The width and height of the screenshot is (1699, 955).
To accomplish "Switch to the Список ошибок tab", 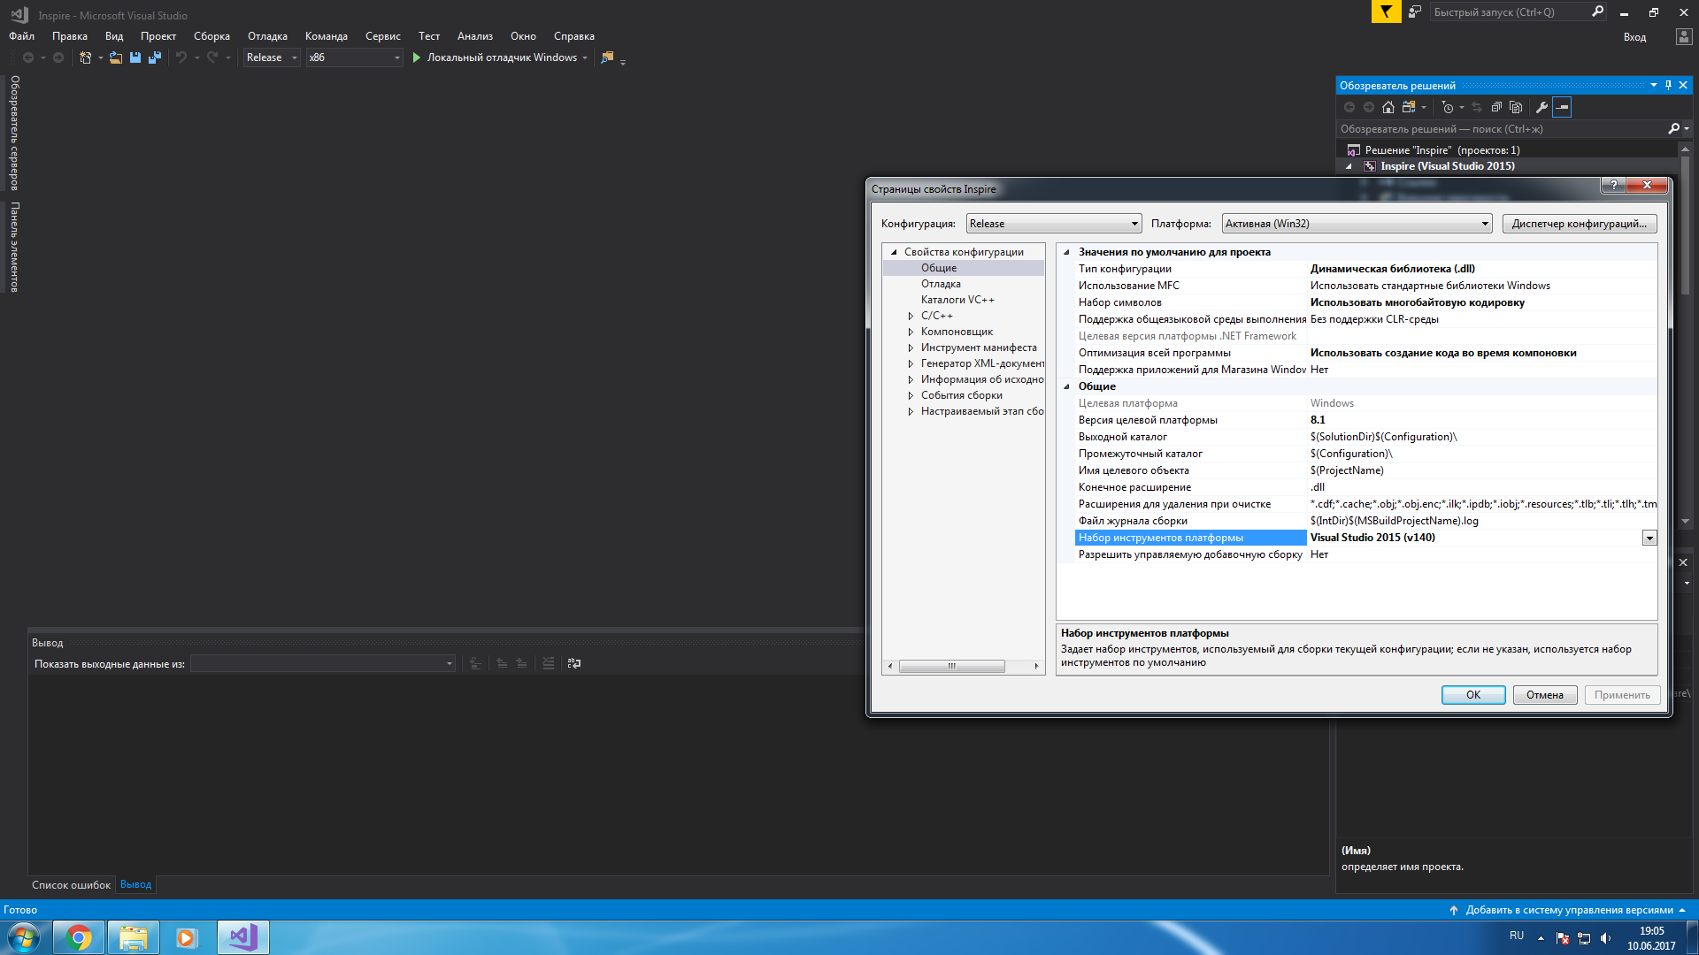I will [x=71, y=884].
